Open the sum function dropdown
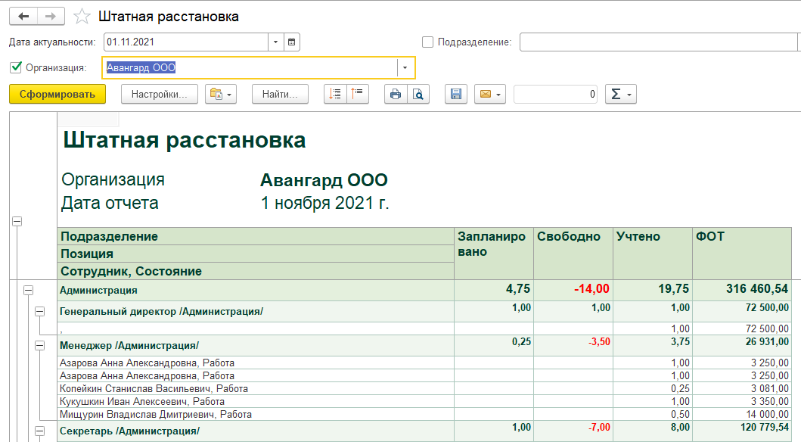This screenshot has height=442, width=801. coord(620,95)
